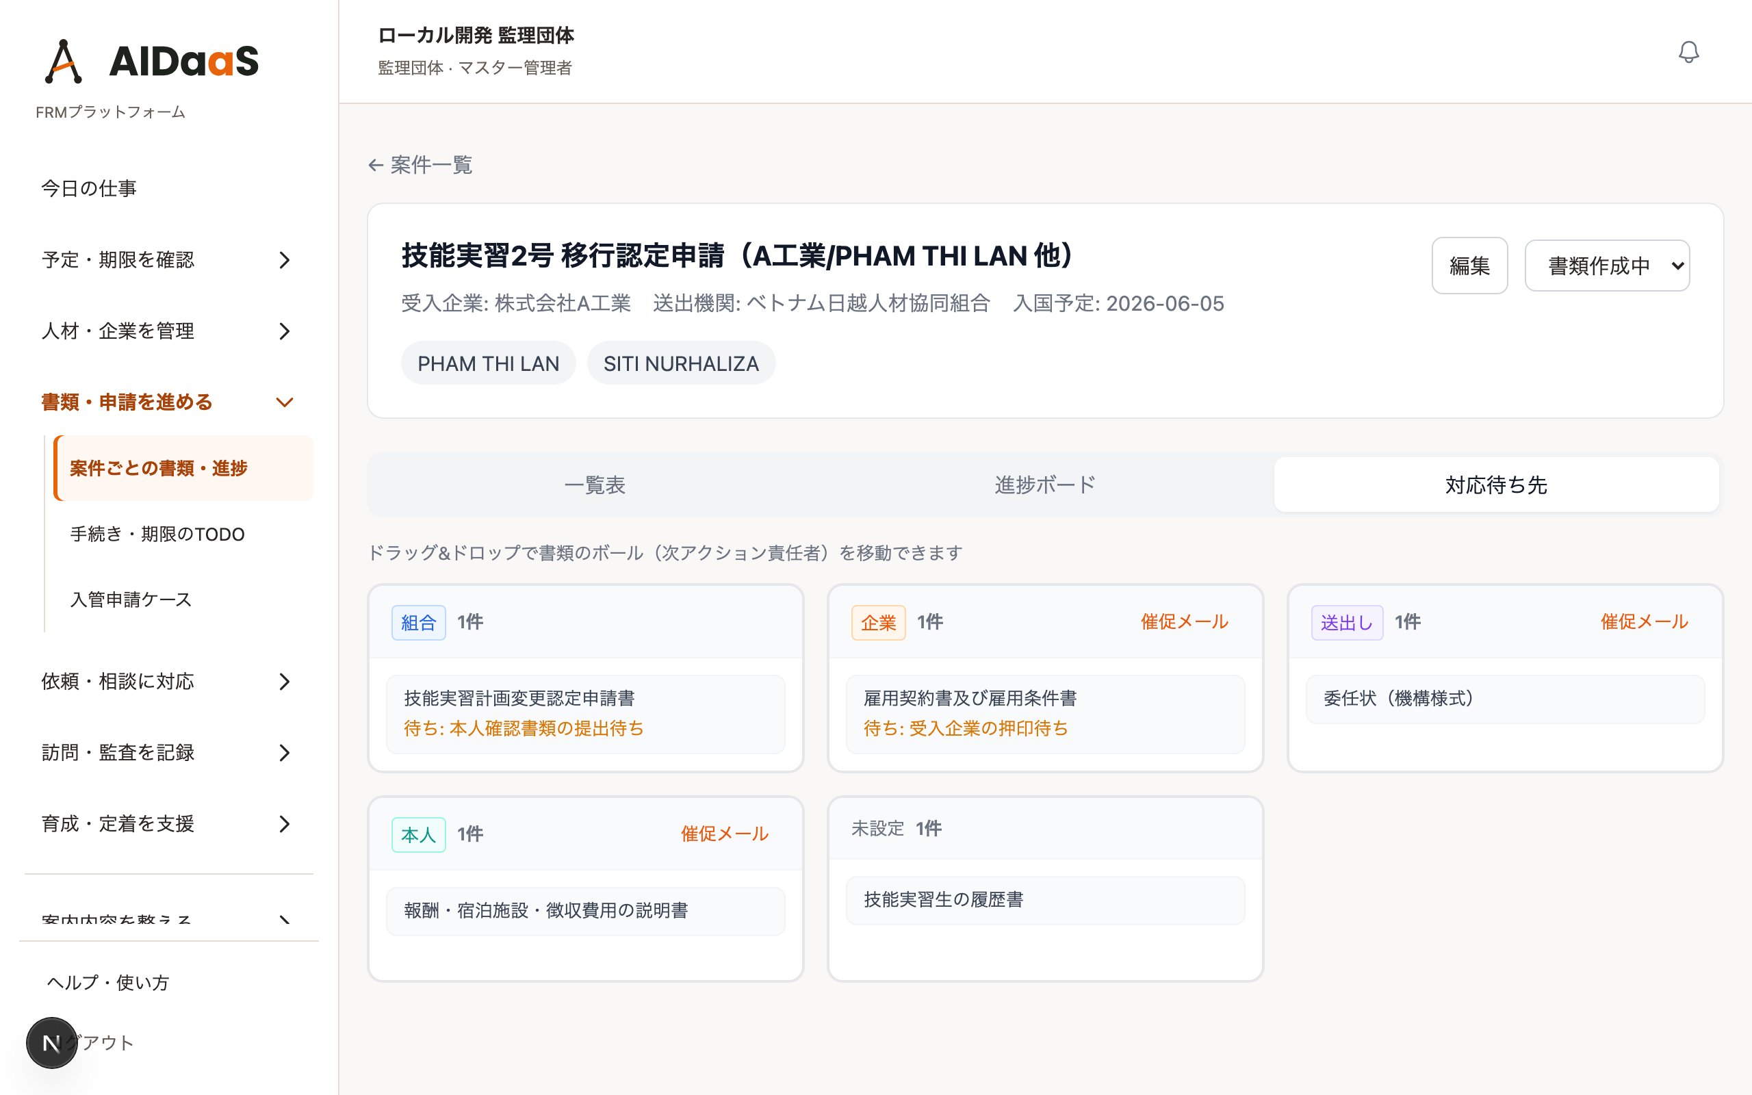Open 今日の仕事 in sidebar
This screenshot has width=1752, height=1095.
click(168, 188)
